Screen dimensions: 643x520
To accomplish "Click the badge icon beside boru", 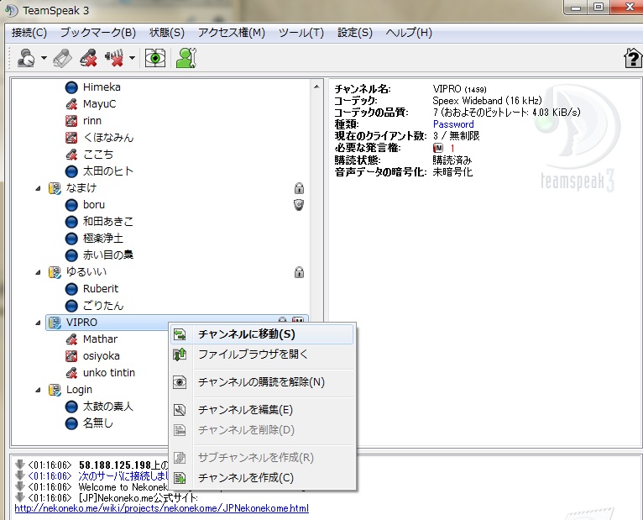I will tap(299, 205).
